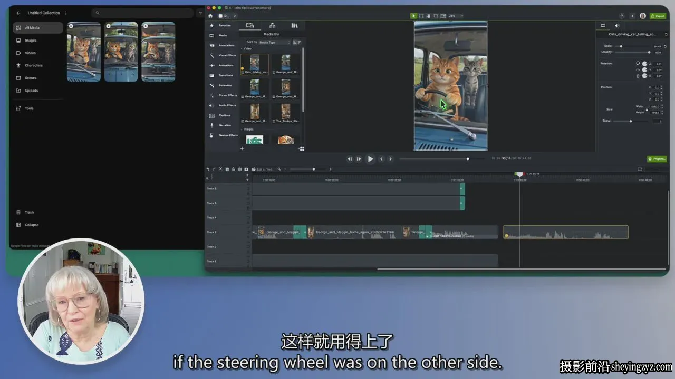
Task: Click the Track 3 label in timeline
Action: 211,232
